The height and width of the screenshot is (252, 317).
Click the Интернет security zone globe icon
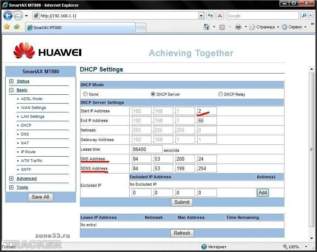pyautogui.click(x=204, y=246)
